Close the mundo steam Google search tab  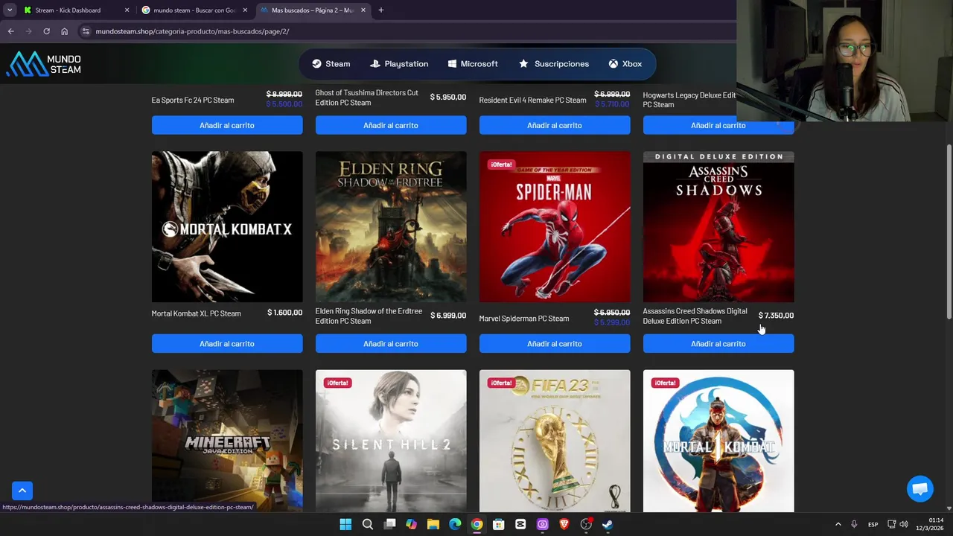(x=245, y=10)
